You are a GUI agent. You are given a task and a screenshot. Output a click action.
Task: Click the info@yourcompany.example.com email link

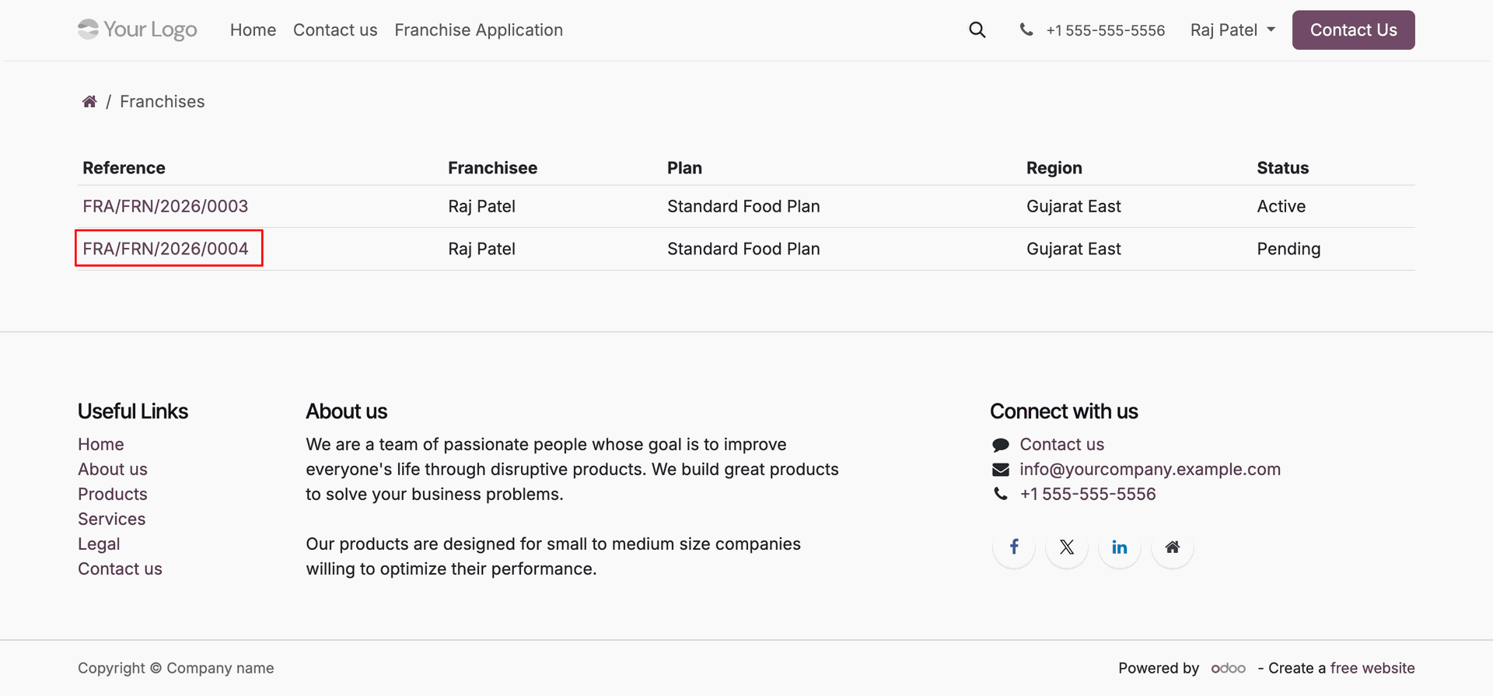1150,469
